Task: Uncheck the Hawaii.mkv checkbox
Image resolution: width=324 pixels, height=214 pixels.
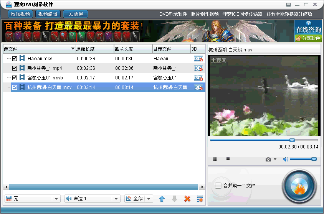Action: point(15,59)
